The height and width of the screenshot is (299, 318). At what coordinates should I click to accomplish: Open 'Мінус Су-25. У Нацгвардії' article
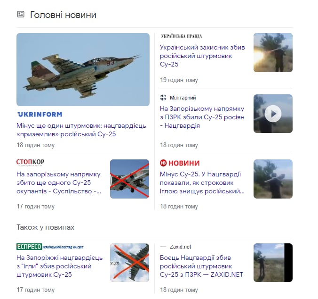[202, 183]
